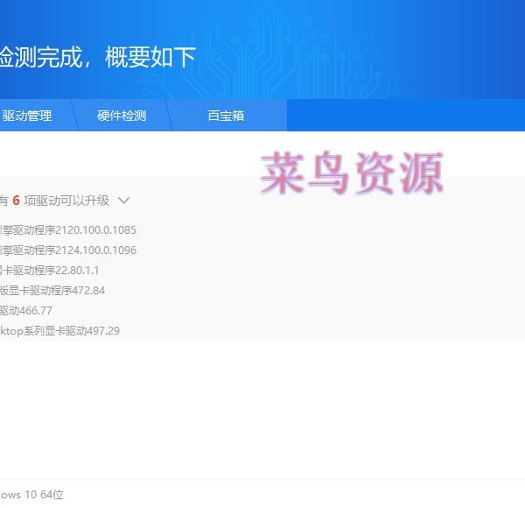Click the 项驱动可以升级 summary label
The image size is (525, 508).
[x=66, y=201]
